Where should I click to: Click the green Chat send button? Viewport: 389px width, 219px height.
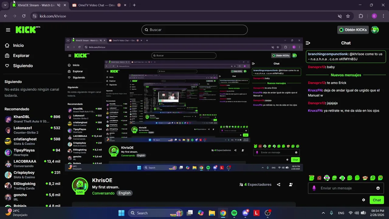(377, 200)
